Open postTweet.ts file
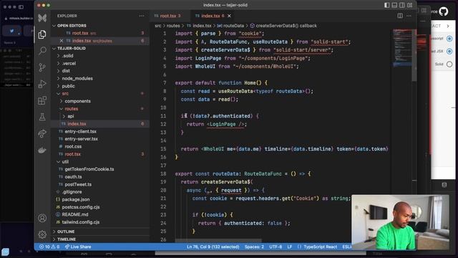 (78, 185)
